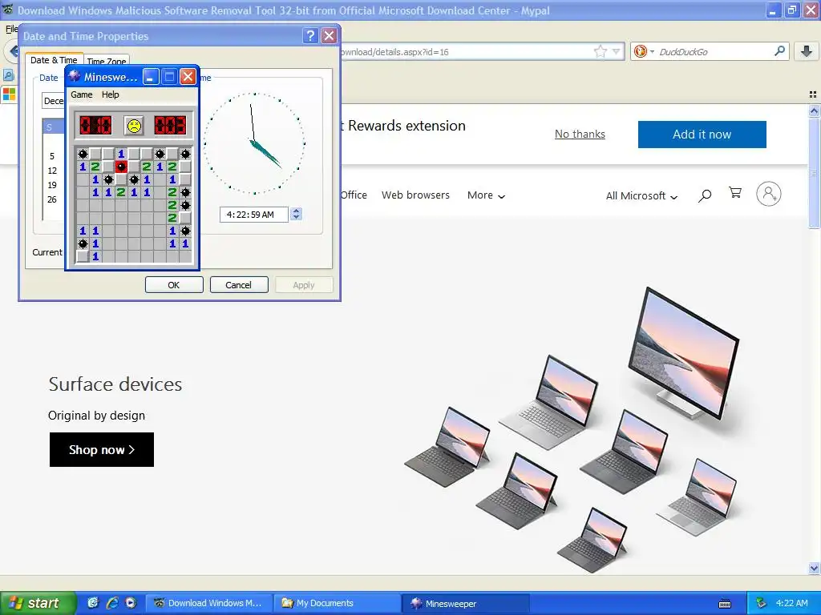Click the red exploded mine tile
The height and width of the screenshot is (615, 821).
pyautogui.click(x=121, y=167)
